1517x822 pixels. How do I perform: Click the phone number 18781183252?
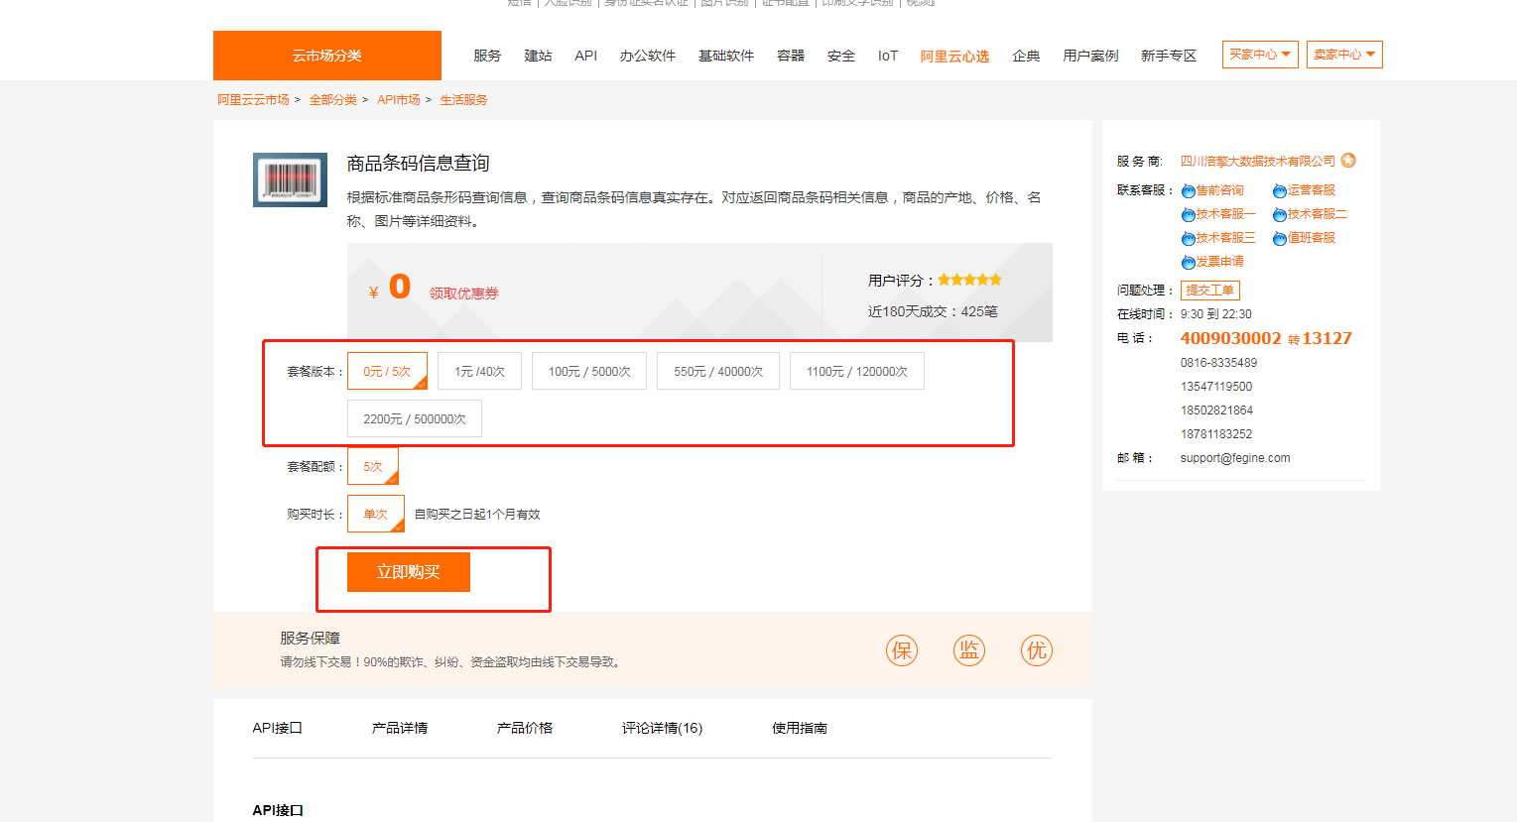pos(1216,434)
